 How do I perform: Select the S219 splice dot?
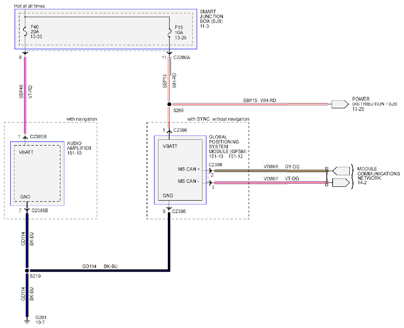(x=27, y=271)
